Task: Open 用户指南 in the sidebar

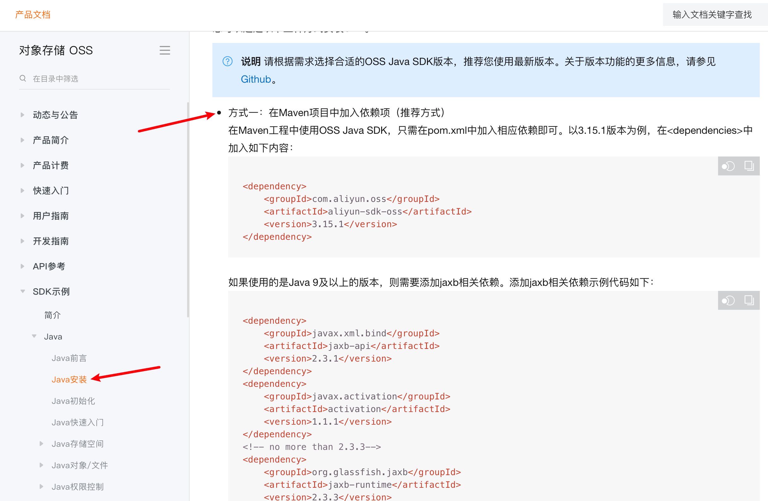Action: tap(51, 216)
